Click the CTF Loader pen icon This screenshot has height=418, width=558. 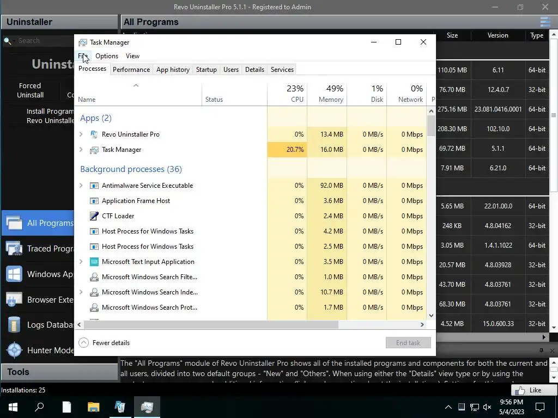pyautogui.click(x=94, y=216)
